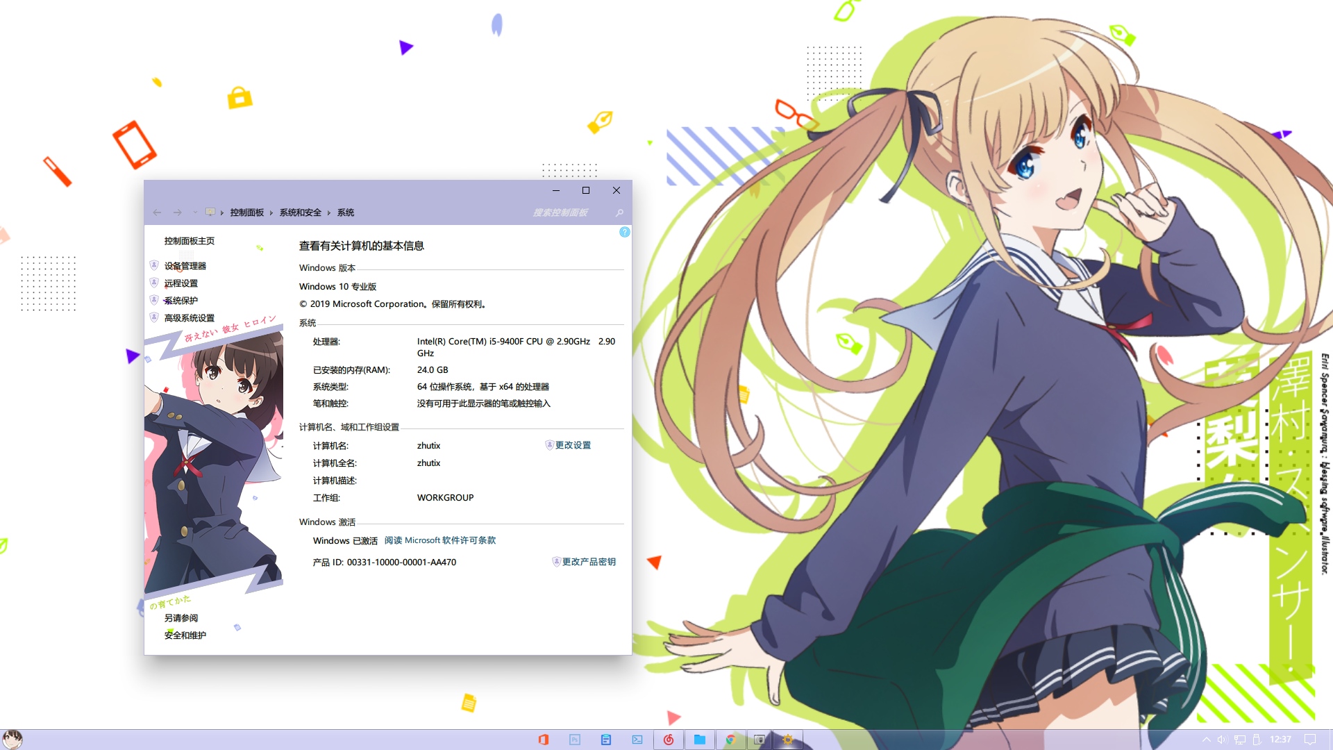Show hidden system tray icons
Viewport: 1333px width, 750px height.
1207,740
